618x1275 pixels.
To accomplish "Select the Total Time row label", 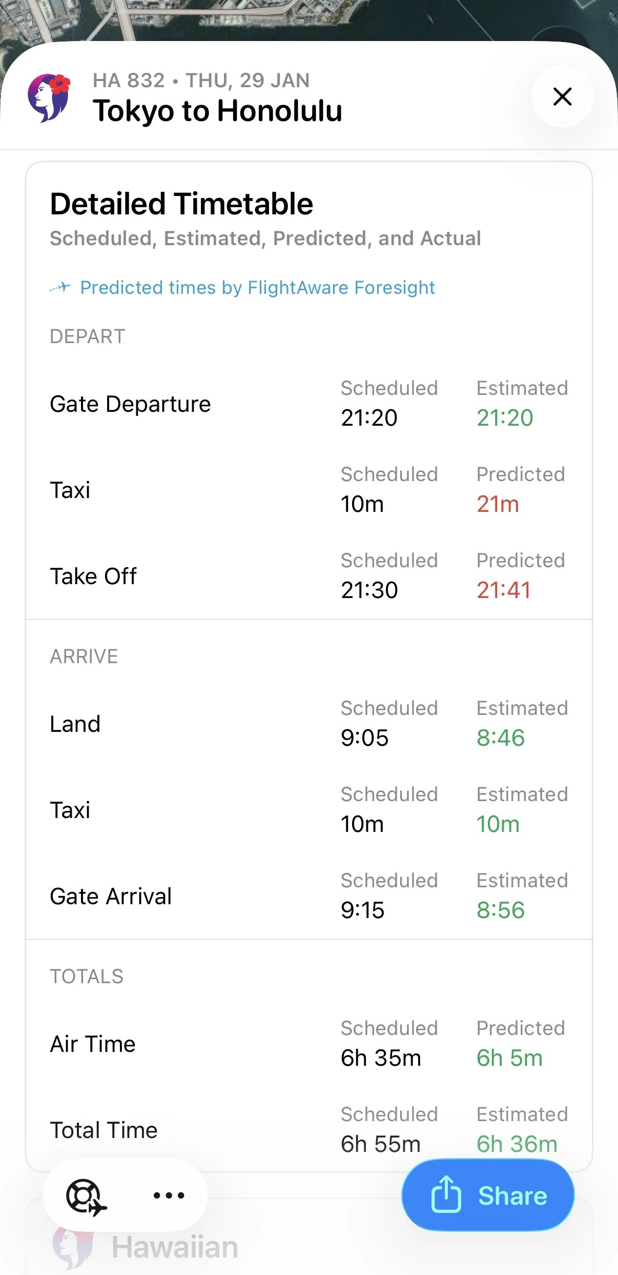I will [104, 1130].
